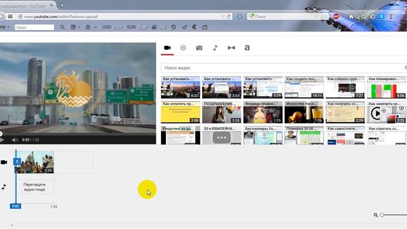Select the ПОЗДРАВЛЕНИЕ... video thumbnail

point(222,112)
